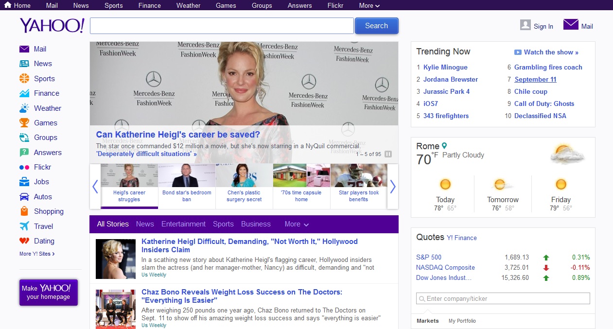Click the Travel airplane icon in sidebar

[x=24, y=226]
